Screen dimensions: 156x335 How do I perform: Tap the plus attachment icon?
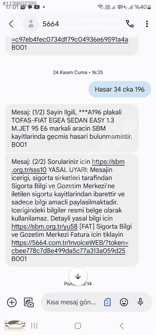point(12,302)
